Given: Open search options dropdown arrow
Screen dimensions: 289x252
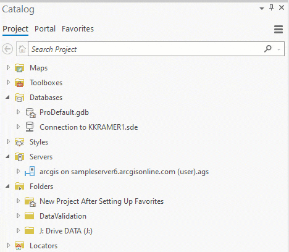Looking at the screenshot, I should (279, 49).
